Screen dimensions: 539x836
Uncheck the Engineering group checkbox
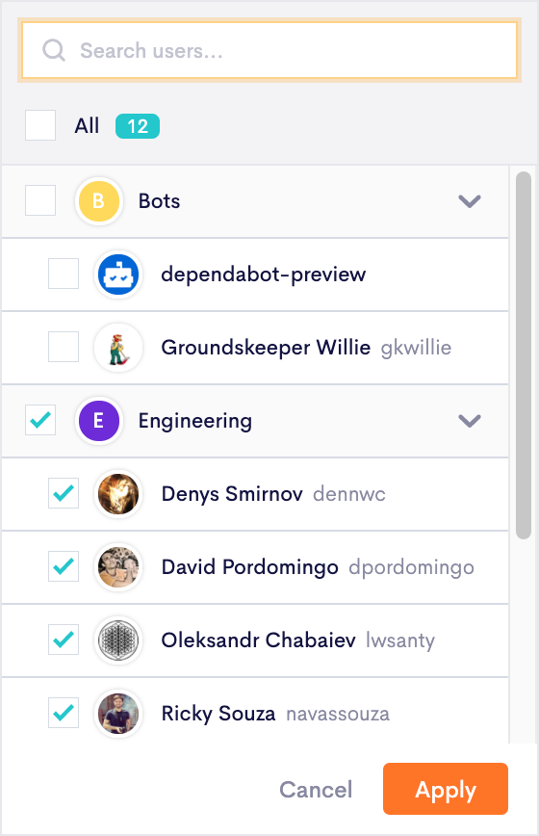point(40,420)
